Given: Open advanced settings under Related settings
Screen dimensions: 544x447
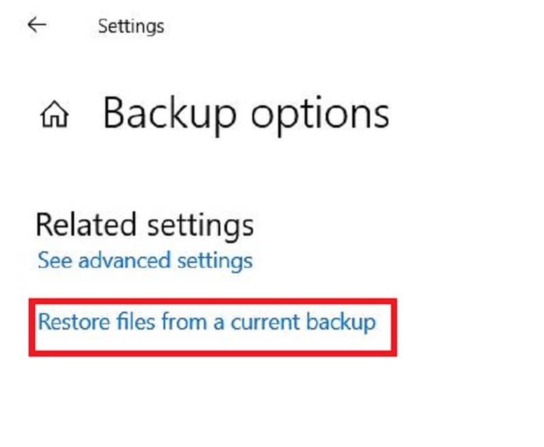Looking at the screenshot, I should 145,260.
